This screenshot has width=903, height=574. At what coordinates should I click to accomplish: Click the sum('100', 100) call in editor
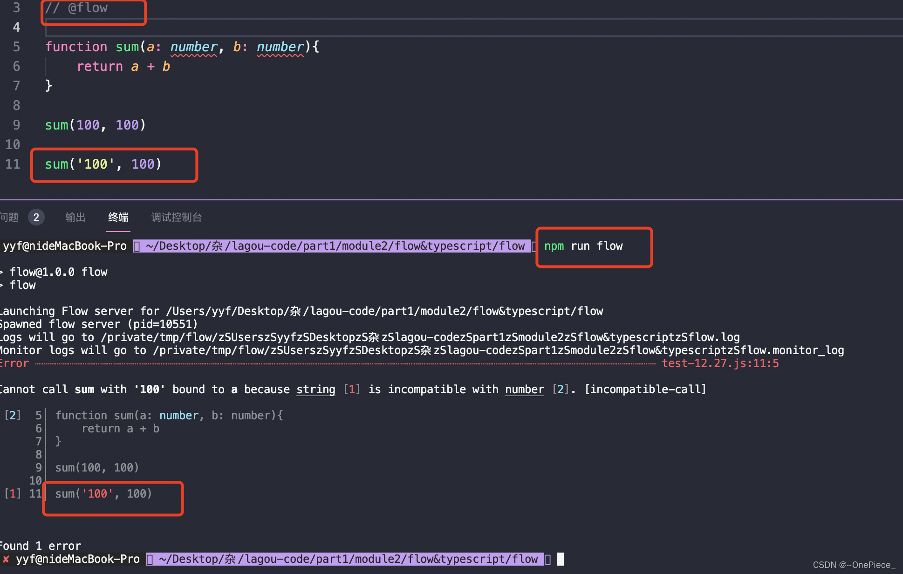tap(103, 164)
